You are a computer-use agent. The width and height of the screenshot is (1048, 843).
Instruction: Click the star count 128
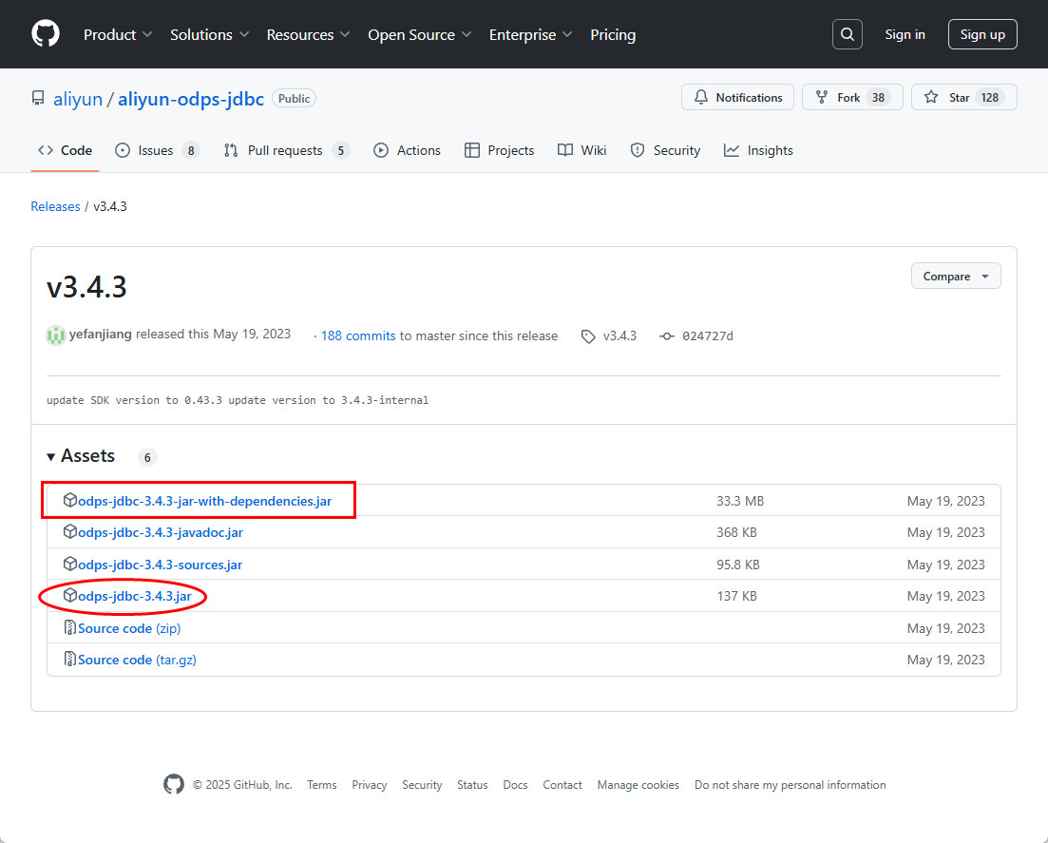pos(989,98)
